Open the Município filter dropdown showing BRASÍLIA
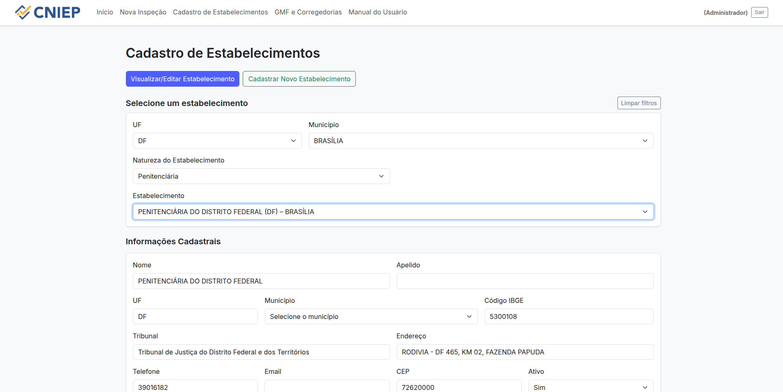783x392 pixels. 481,141
